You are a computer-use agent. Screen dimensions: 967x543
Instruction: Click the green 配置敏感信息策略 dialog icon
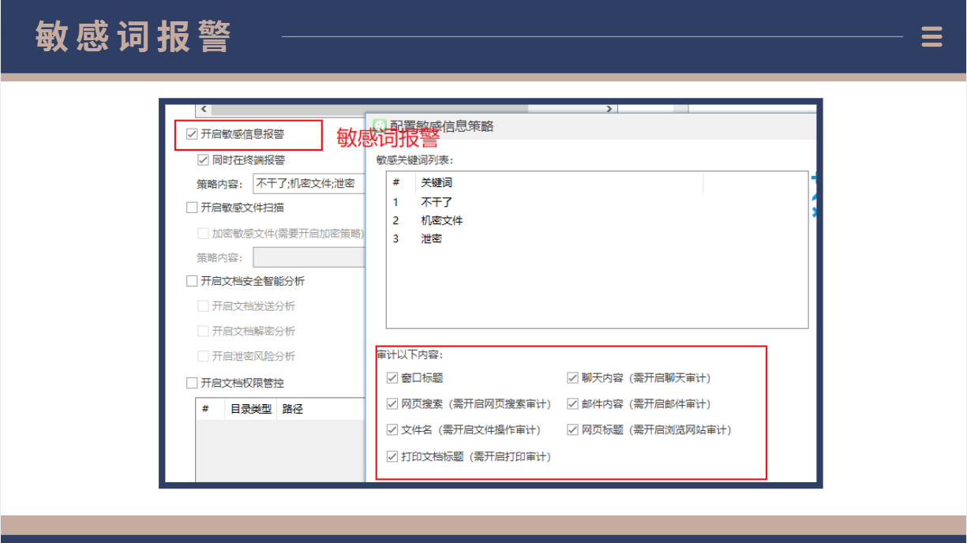[x=380, y=126]
